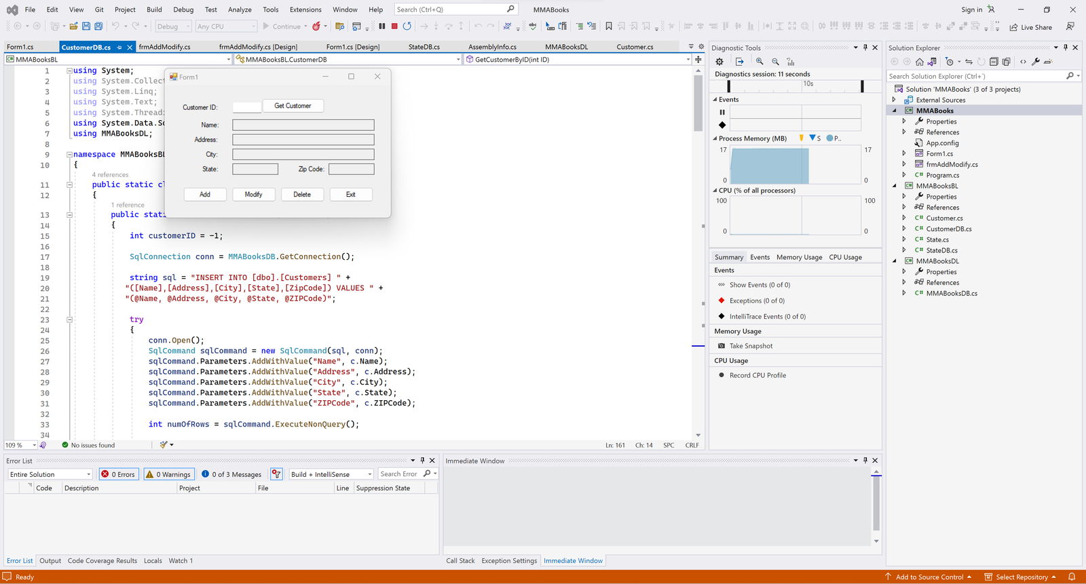Click the Hot Reload flame icon
1086x584 pixels.
click(316, 26)
